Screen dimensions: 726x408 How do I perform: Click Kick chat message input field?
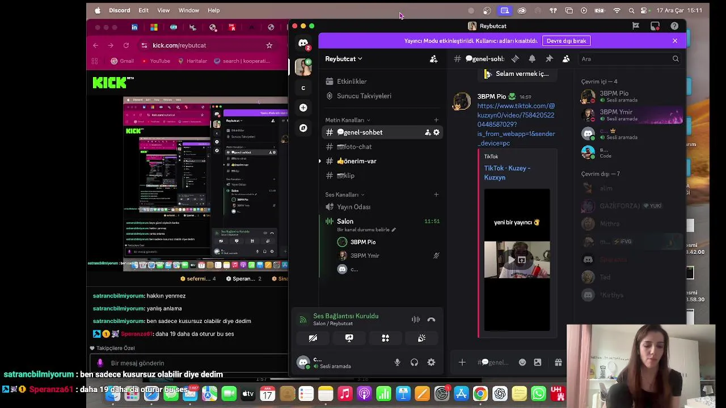(x=189, y=363)
